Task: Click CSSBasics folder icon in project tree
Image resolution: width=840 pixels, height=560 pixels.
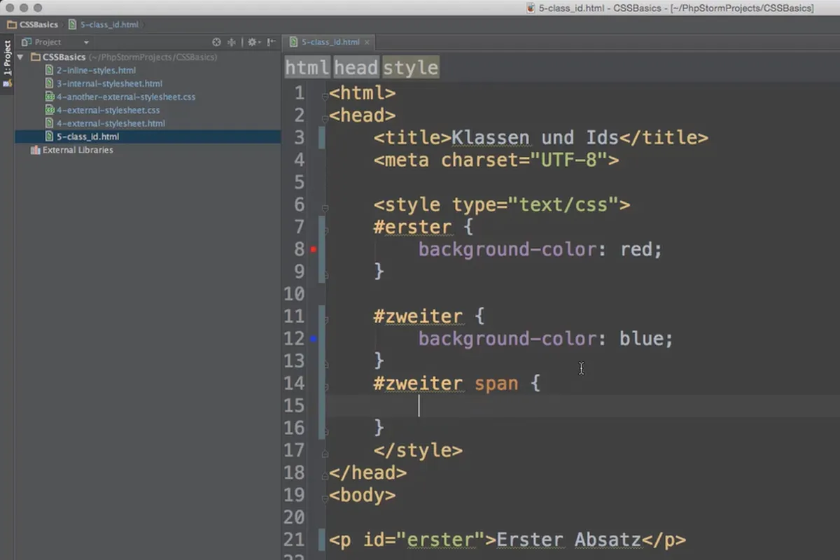Action: (35, 57)
